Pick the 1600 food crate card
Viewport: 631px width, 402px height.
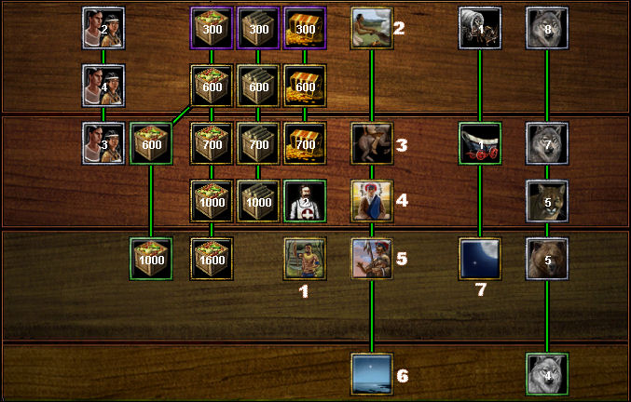click(212, 259)
